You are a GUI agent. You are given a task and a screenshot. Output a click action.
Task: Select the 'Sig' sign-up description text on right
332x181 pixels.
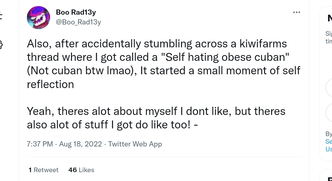[329, 37]
